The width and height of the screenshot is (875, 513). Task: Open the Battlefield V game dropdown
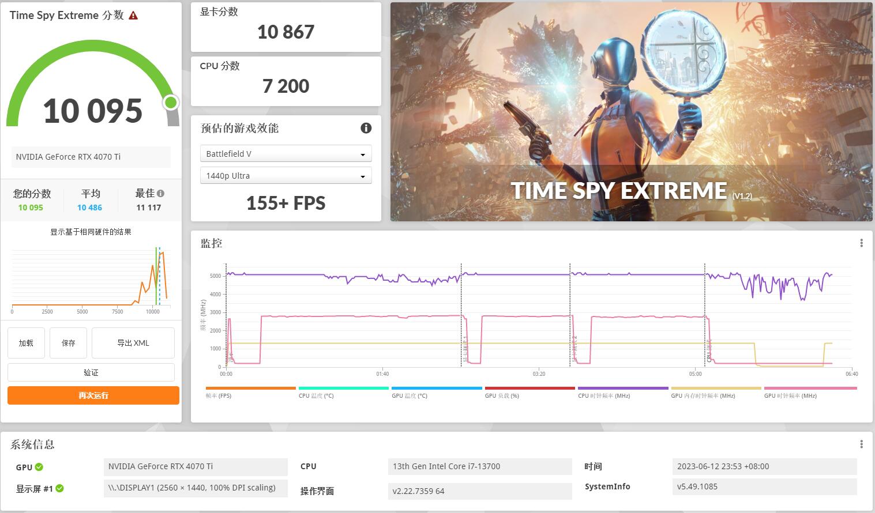(286, 154)
